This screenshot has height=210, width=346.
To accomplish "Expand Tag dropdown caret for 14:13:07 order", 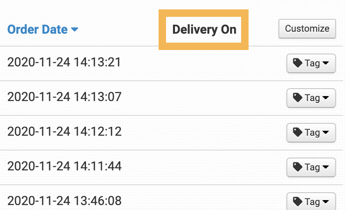I will [326, 98].
